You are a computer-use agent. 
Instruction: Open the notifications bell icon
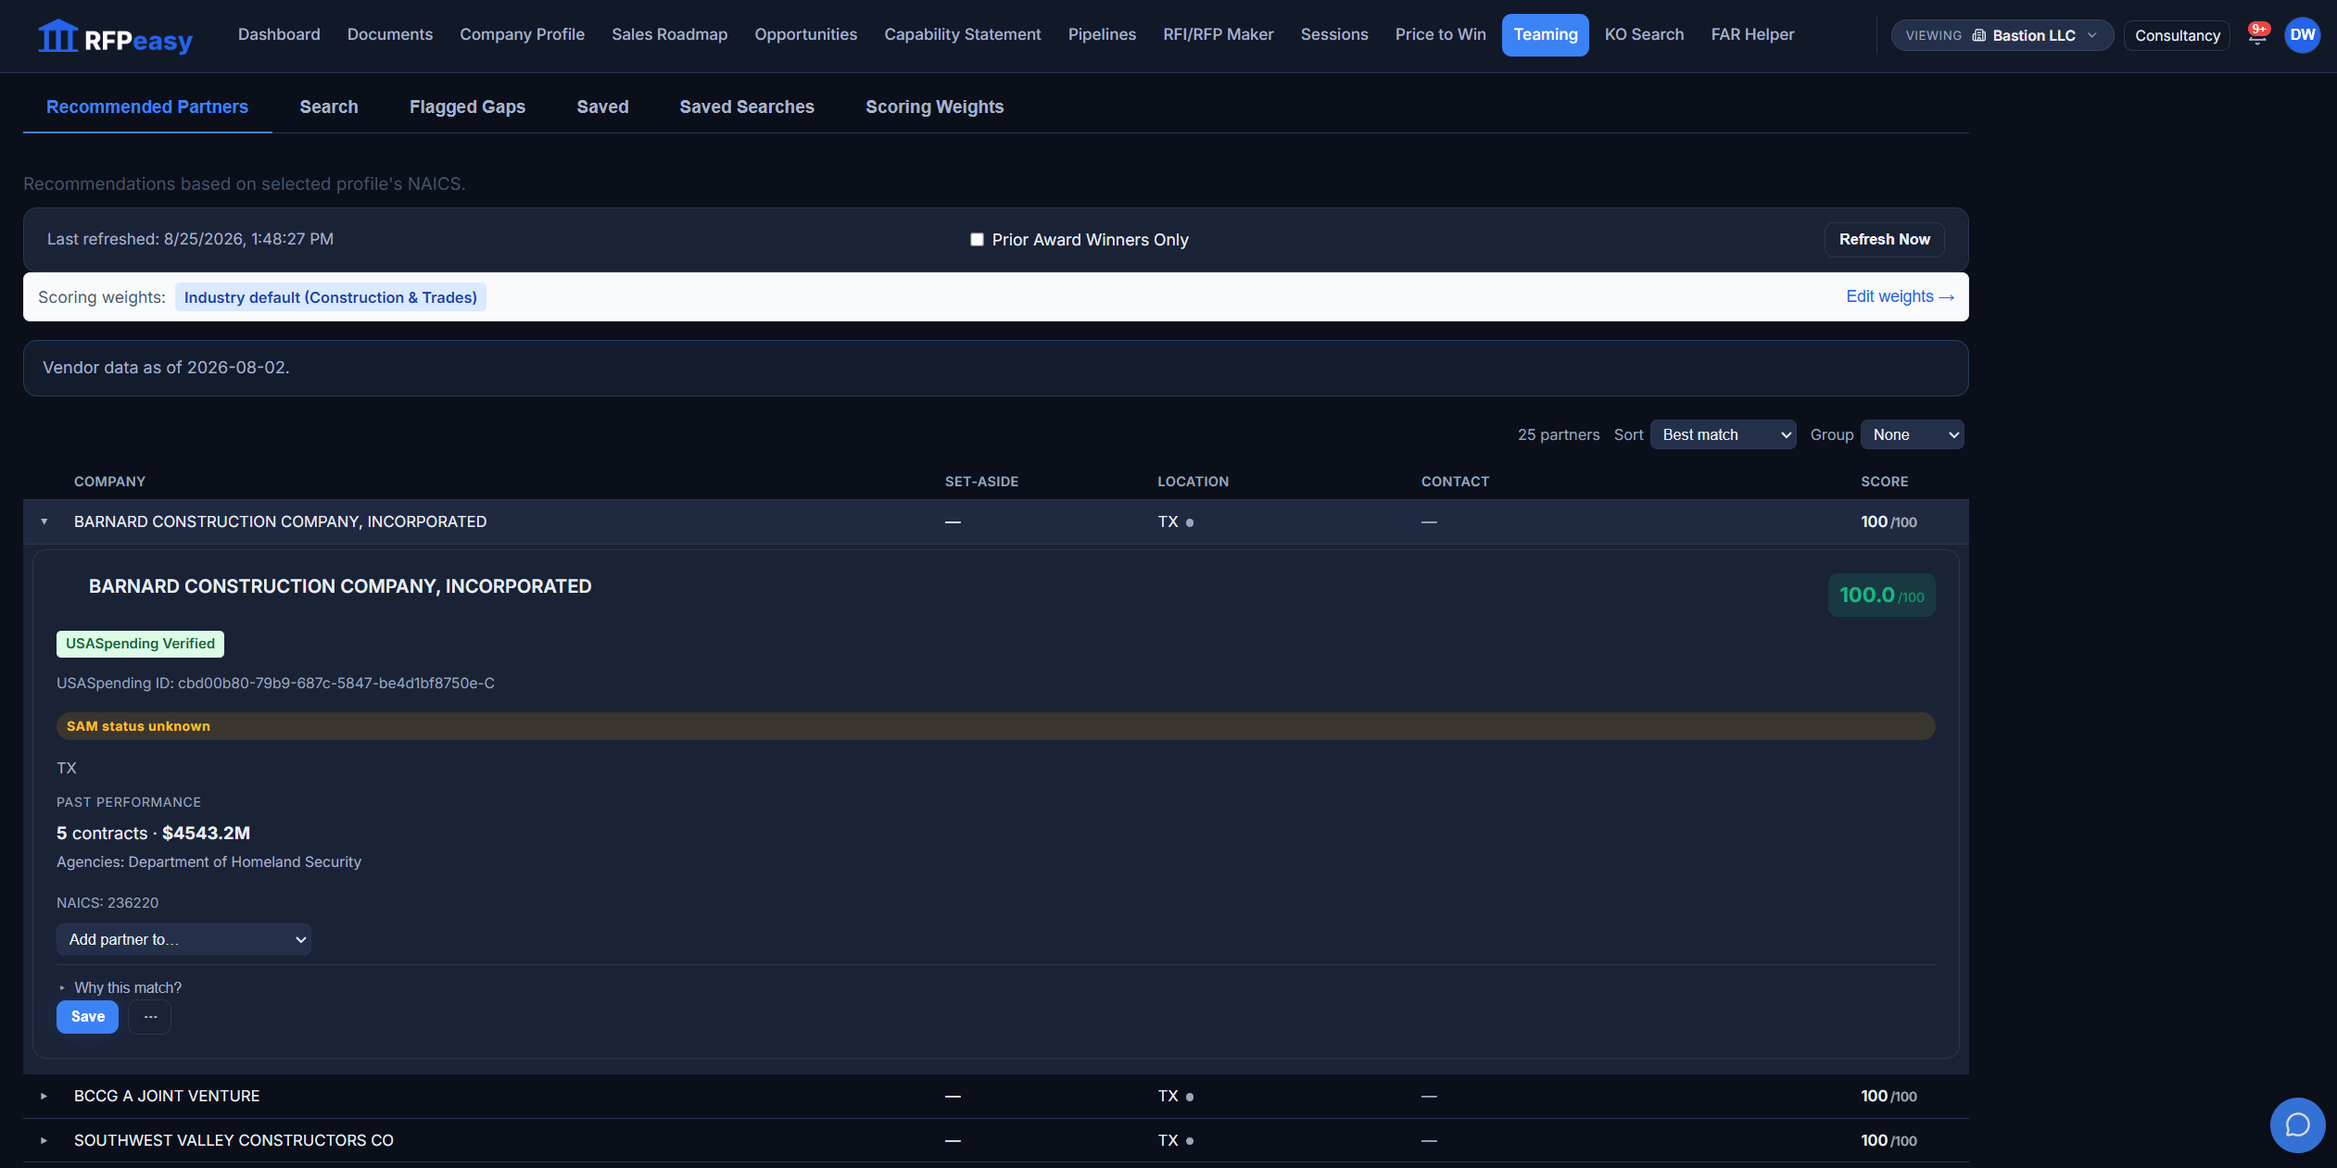tap(2257, 35)
